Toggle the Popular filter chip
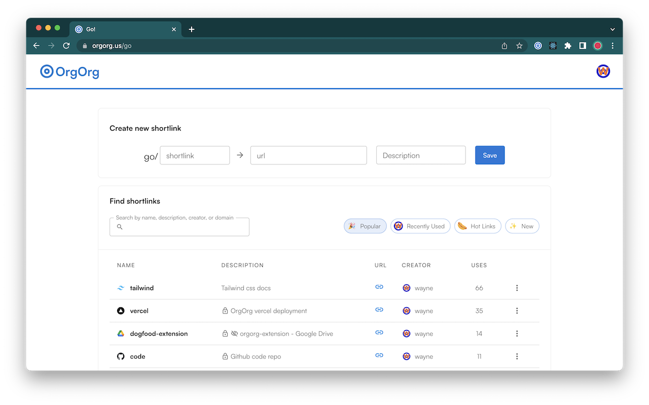The width and height of the screenshot is (649, 405). 365,226
